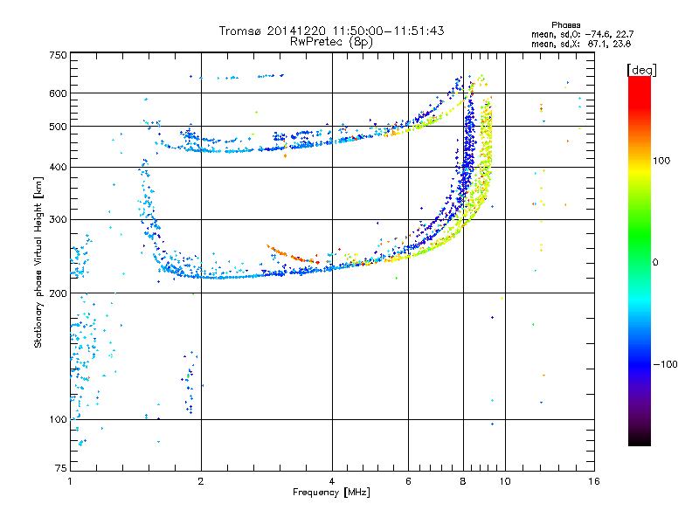Click the '[deg]' colorbar unit label

641,70
